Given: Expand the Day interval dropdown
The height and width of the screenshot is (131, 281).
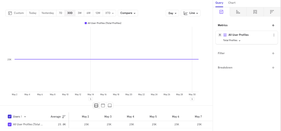Looking at the screenshot, I should 172,13.
